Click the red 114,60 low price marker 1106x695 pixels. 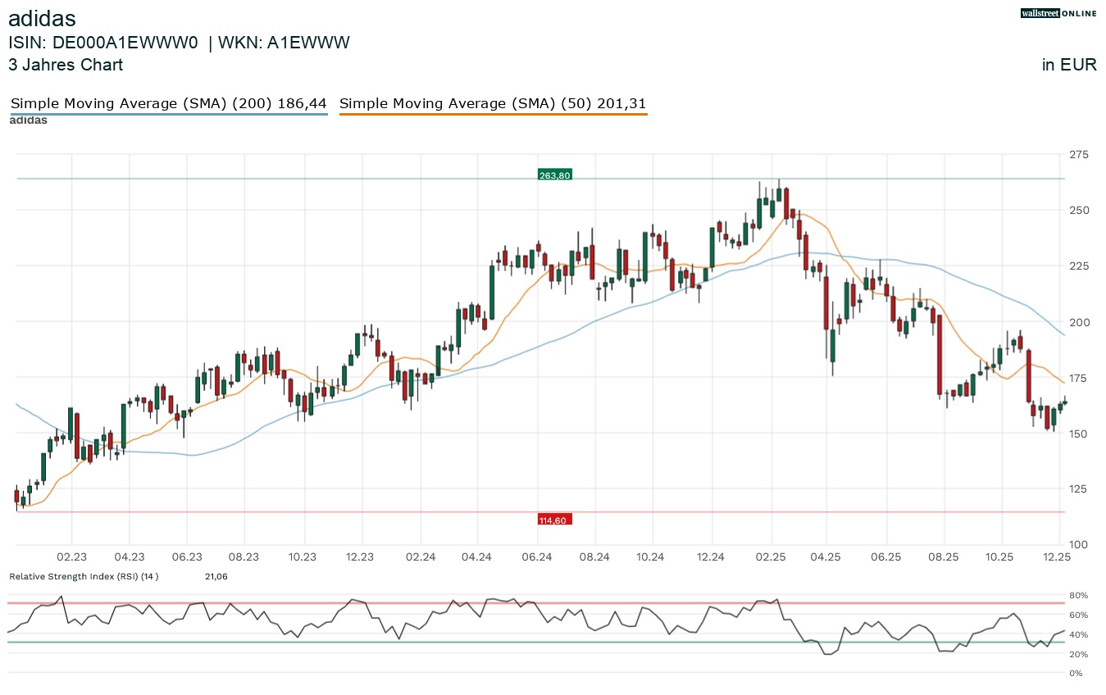click(x=554, y=519)
